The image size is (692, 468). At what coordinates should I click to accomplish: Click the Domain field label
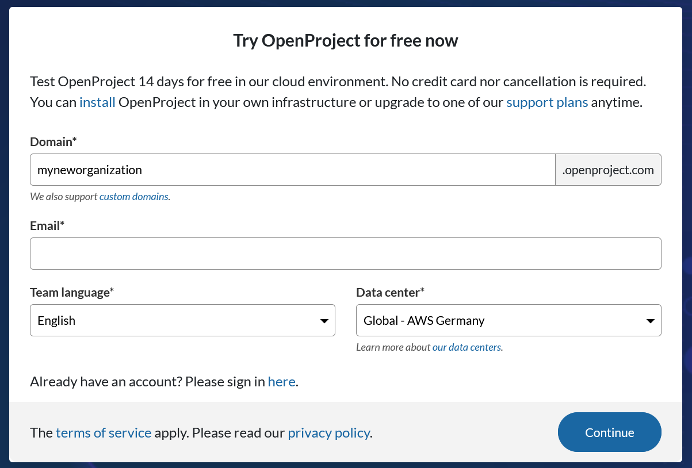pyautogui.click(x=53, y=141)
